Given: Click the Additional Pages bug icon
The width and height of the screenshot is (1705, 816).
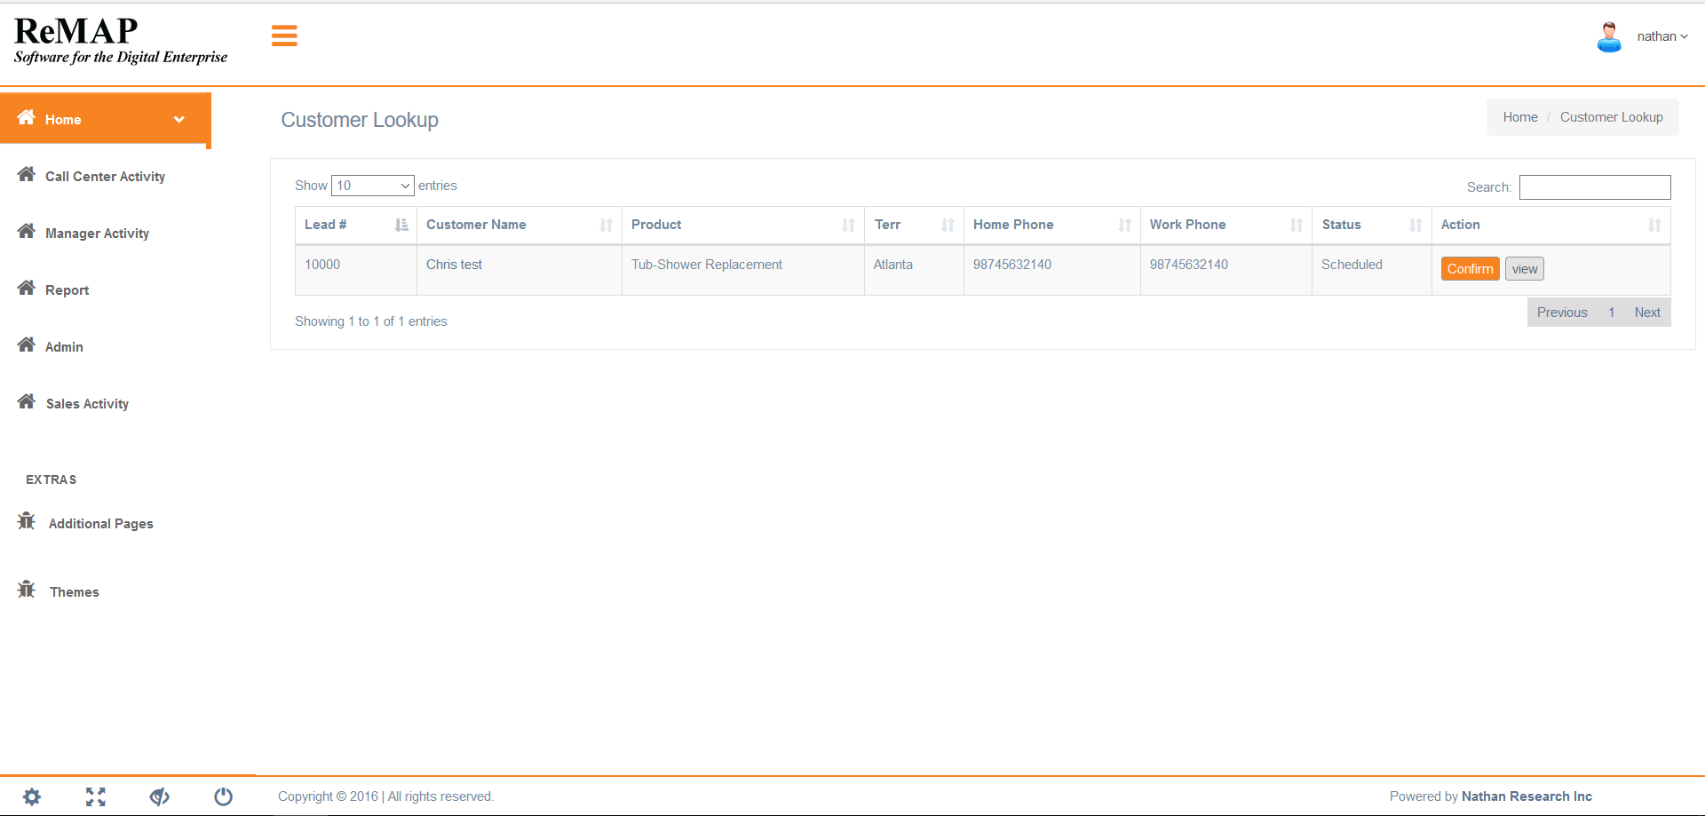Looking at the screenshot, I should (x=27, y=521).
